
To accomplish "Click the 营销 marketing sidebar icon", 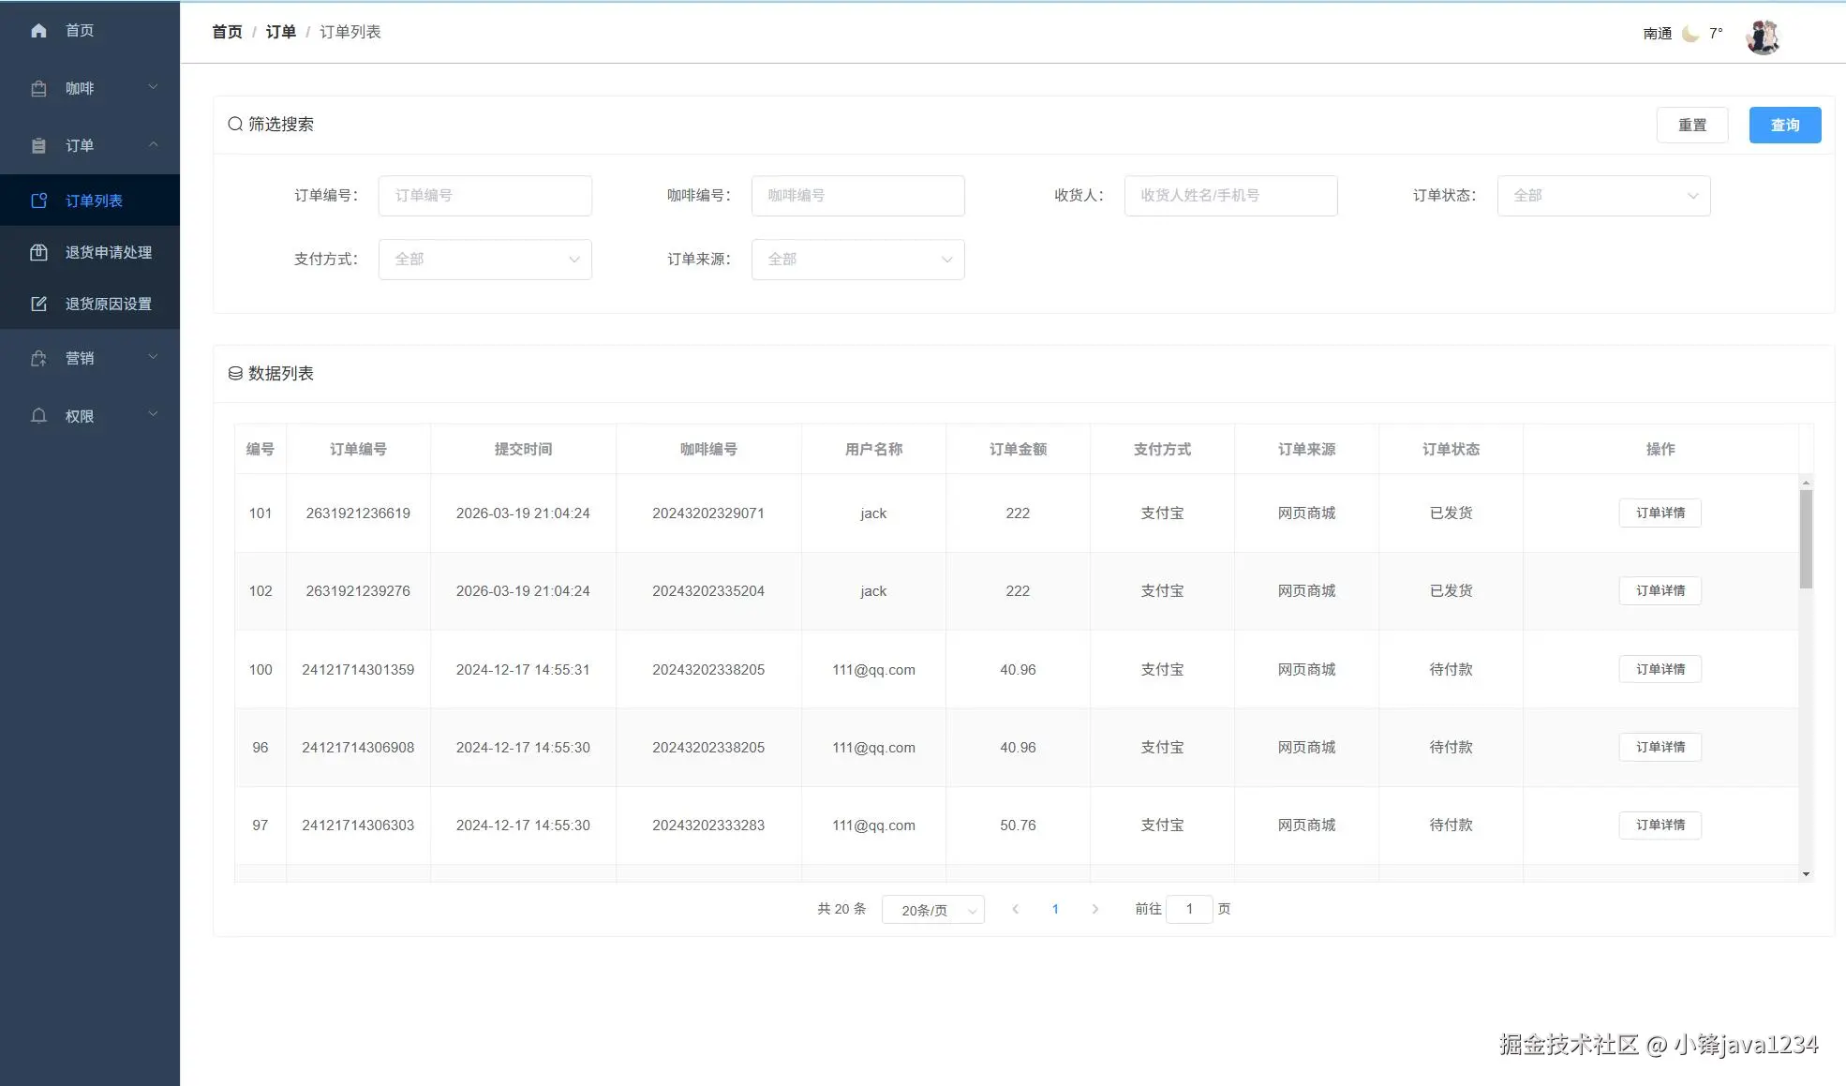I will [38, 359].
